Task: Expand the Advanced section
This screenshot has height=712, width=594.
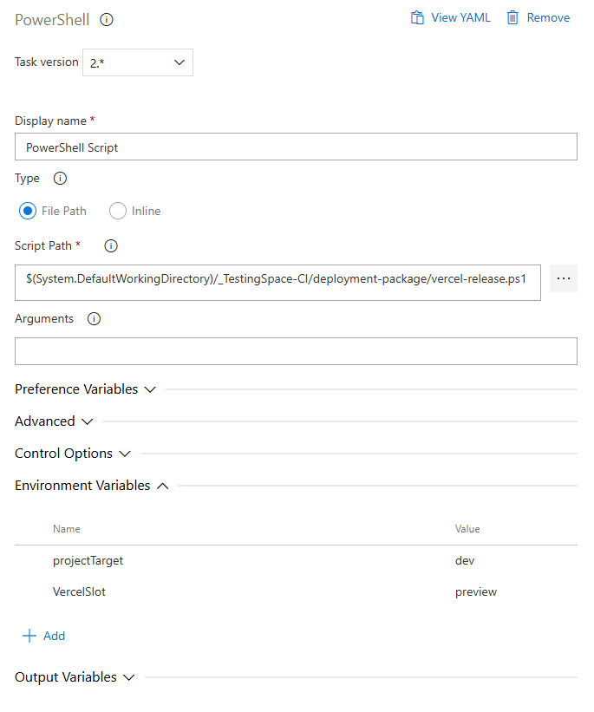Action: (54, 421)
